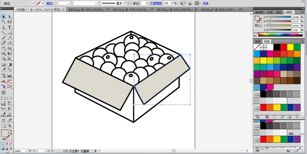
Task: Click the None swatch in Swatches
Action: click(257, 47)
